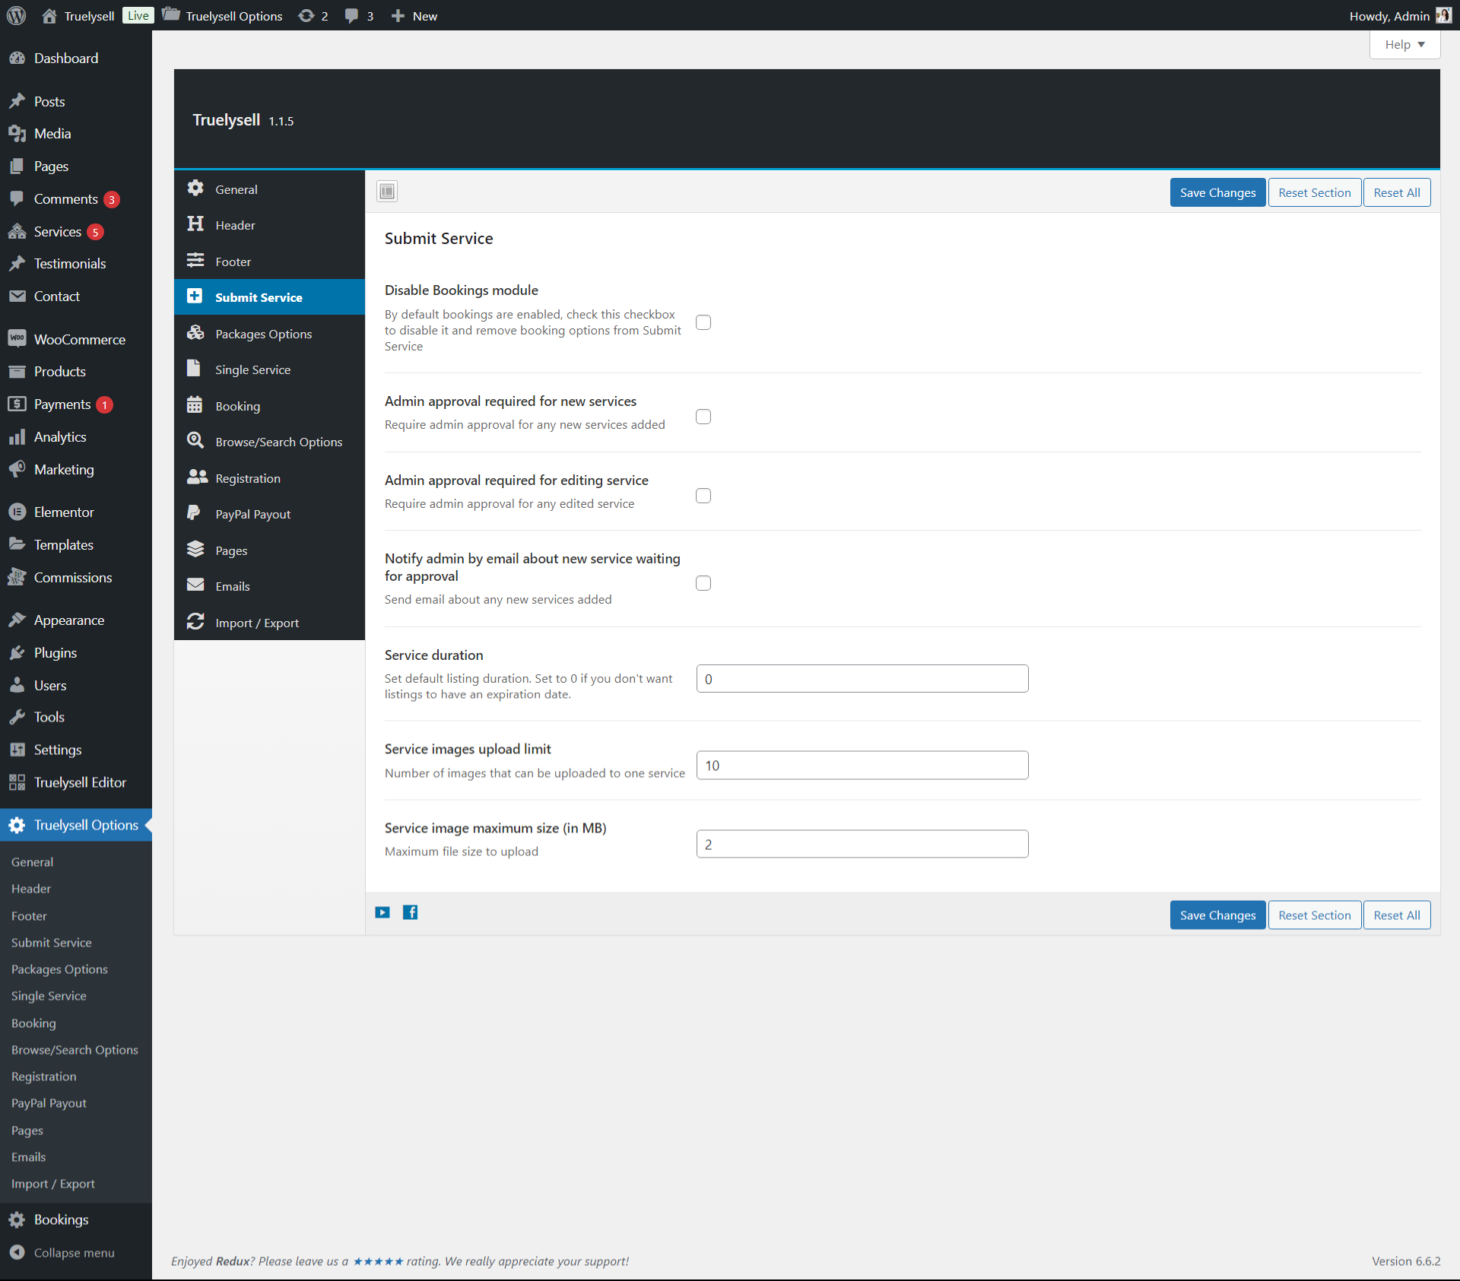Click the YouTube icon in footer
Viewport: 1460px width, 1281px height.
[382, 912]
